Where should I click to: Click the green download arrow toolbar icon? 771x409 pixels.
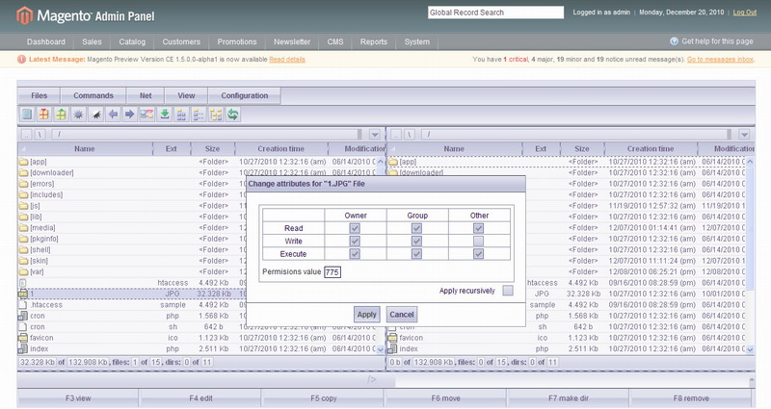tap(165, 115)
